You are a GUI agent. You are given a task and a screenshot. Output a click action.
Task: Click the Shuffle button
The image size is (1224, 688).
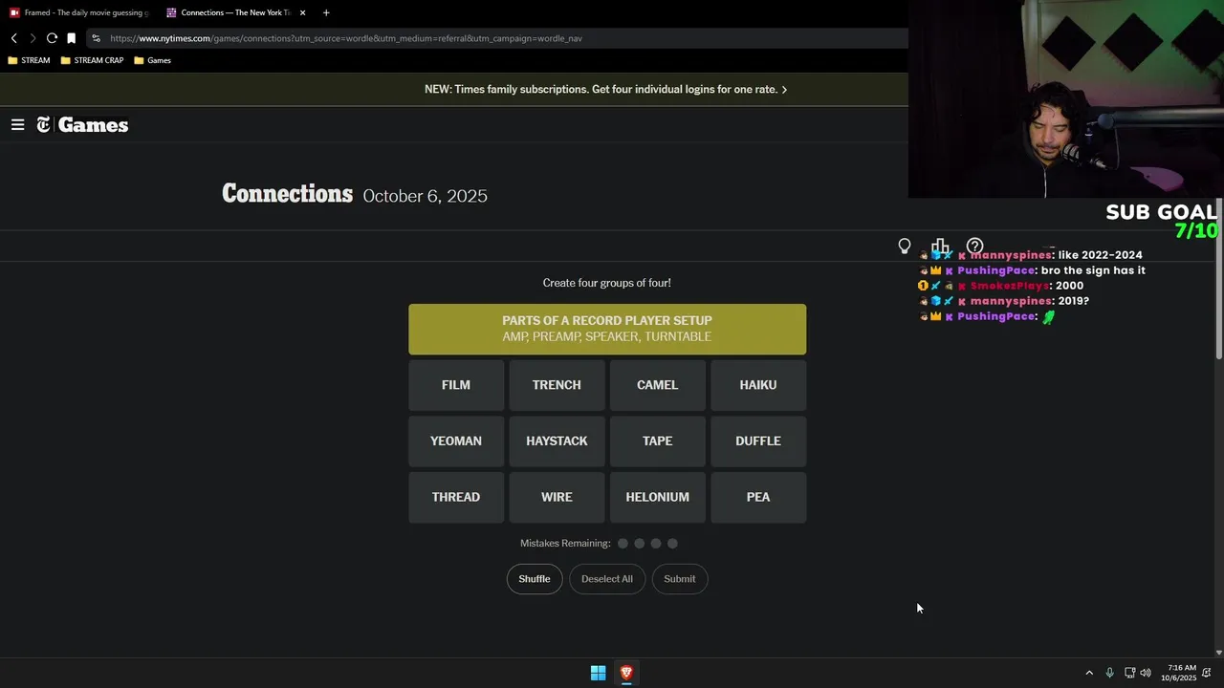535,579
